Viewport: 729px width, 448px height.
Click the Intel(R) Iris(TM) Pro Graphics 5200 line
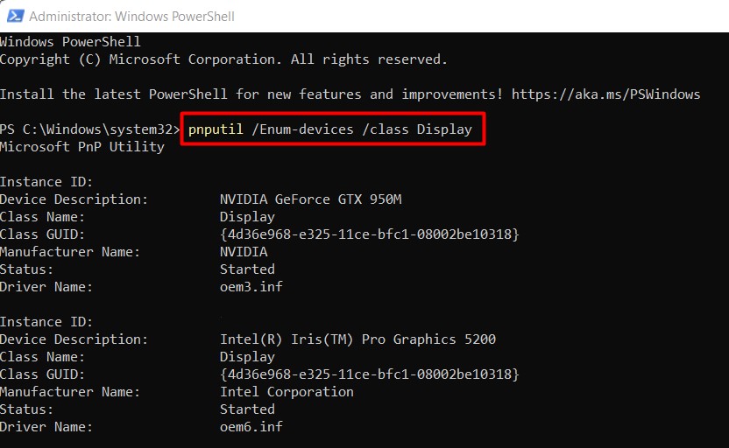click(358, 339)
